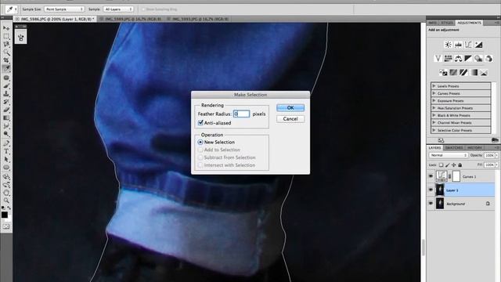Image resolution: width=501 pixels, height=282 pixels.
Task: Add a Curves adjustment from the Adjustments panel
Action: [468, 45]
